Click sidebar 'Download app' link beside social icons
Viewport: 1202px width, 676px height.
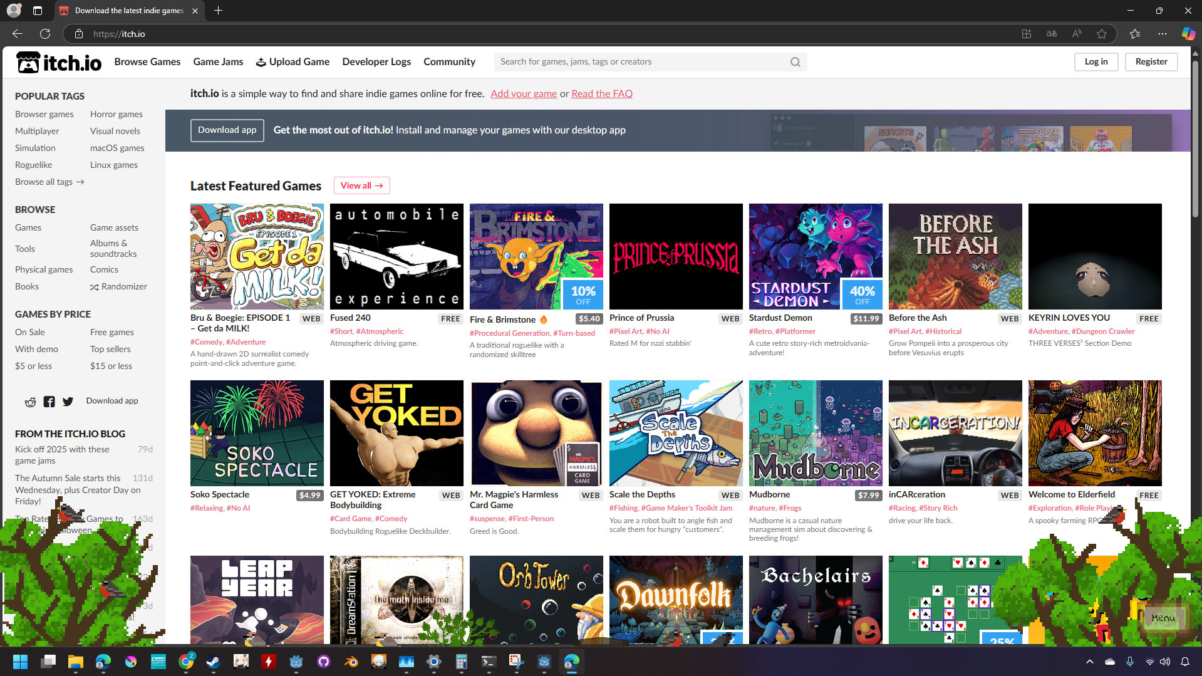(112, 401)
